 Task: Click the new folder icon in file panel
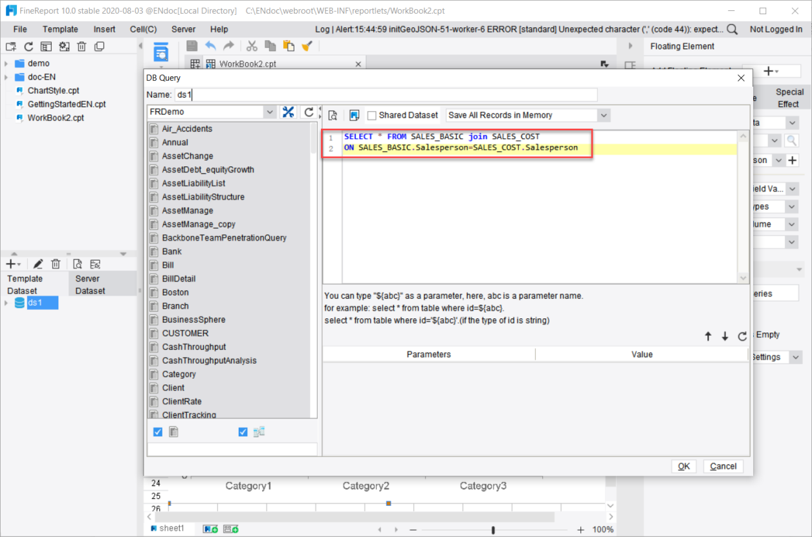coord(11,47)
